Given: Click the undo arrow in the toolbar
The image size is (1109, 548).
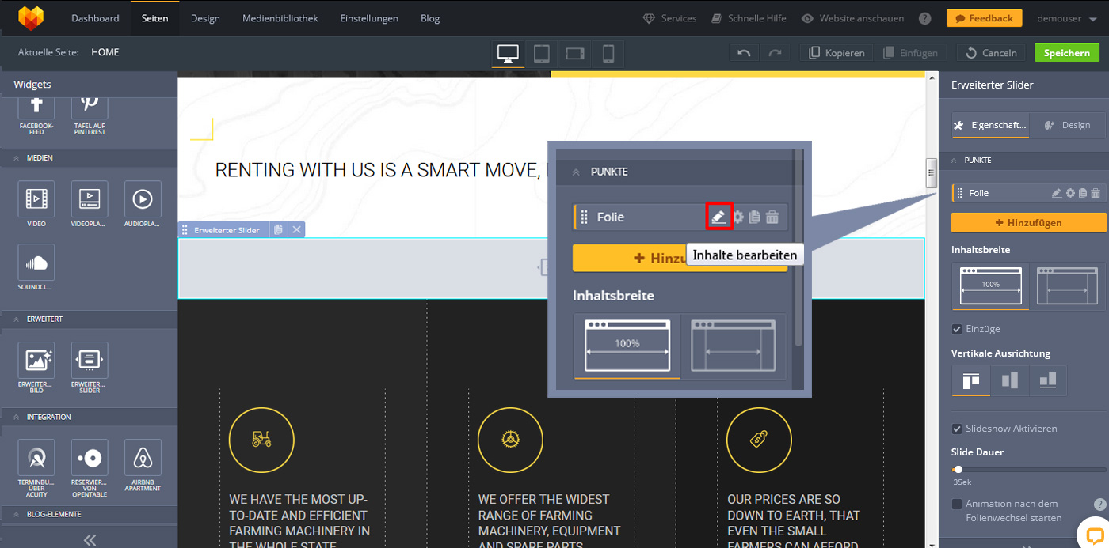Looking at the screenshot, I should point(743,53).
